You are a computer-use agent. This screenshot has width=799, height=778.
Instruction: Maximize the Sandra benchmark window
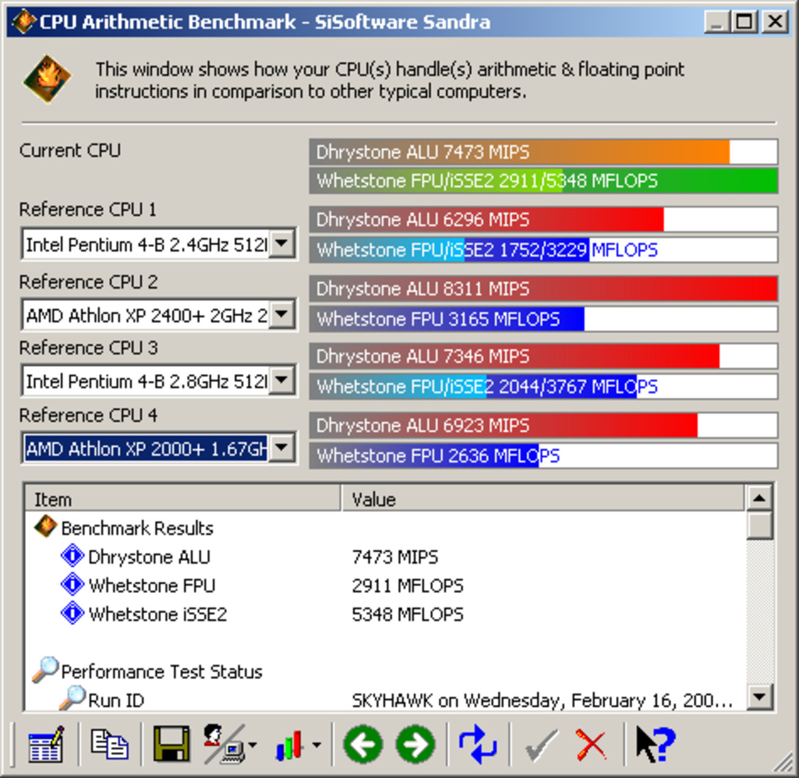(x=744, y=22)
